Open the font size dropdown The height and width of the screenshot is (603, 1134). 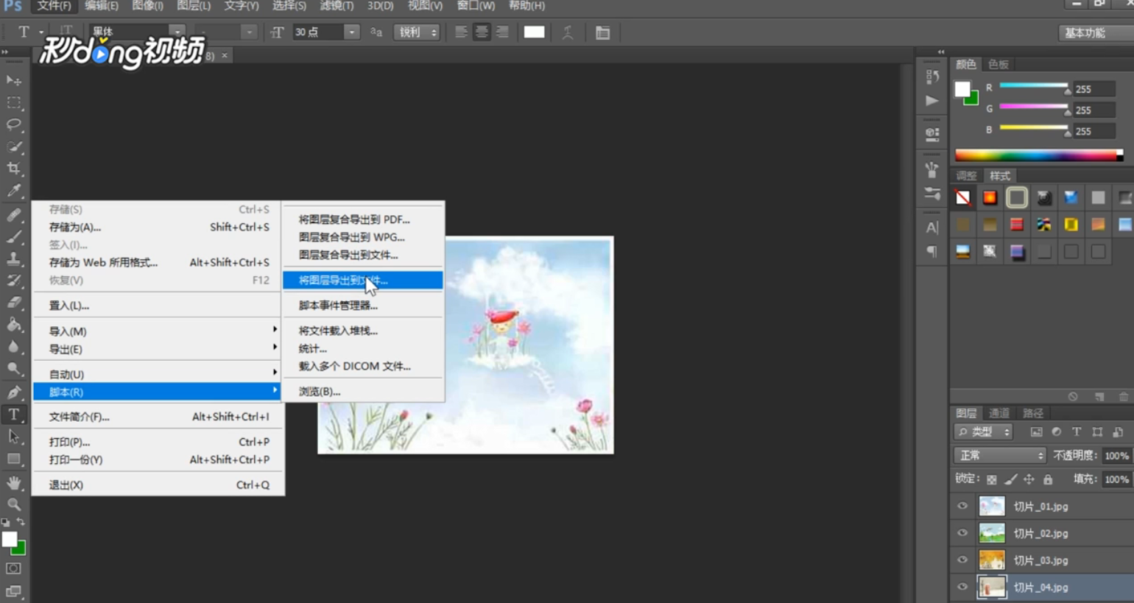click(352, 32)
